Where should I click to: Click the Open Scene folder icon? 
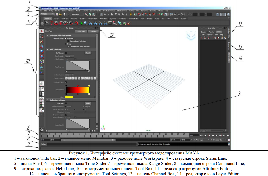click(60, 14)
